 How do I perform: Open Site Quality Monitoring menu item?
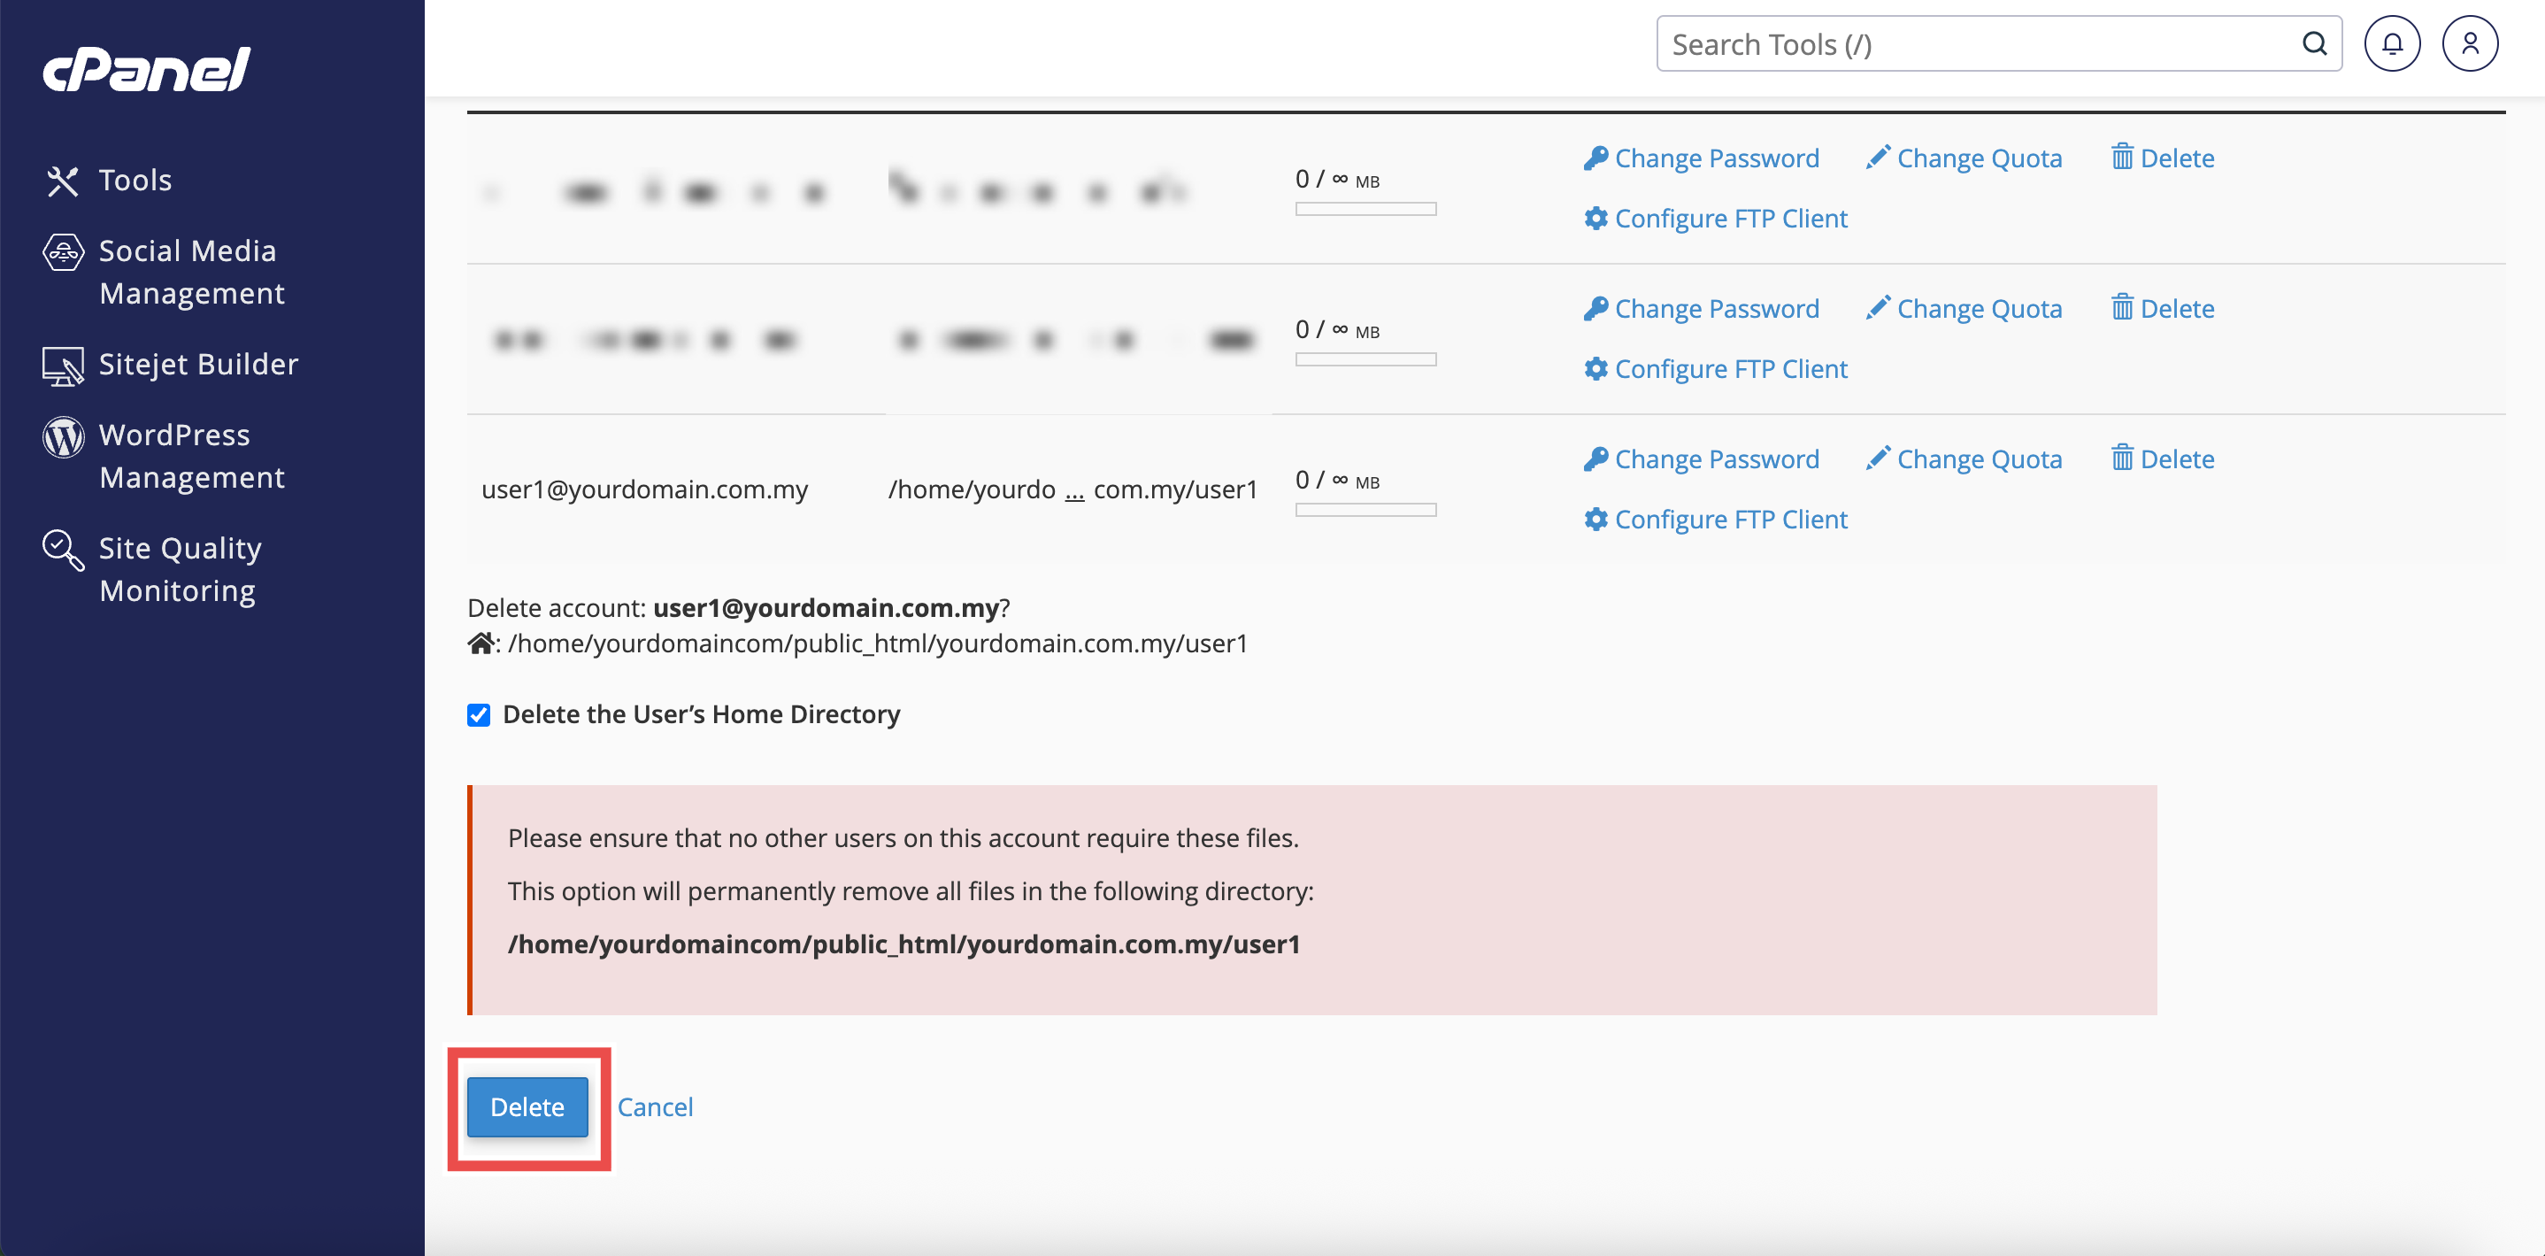click(180, 570)
